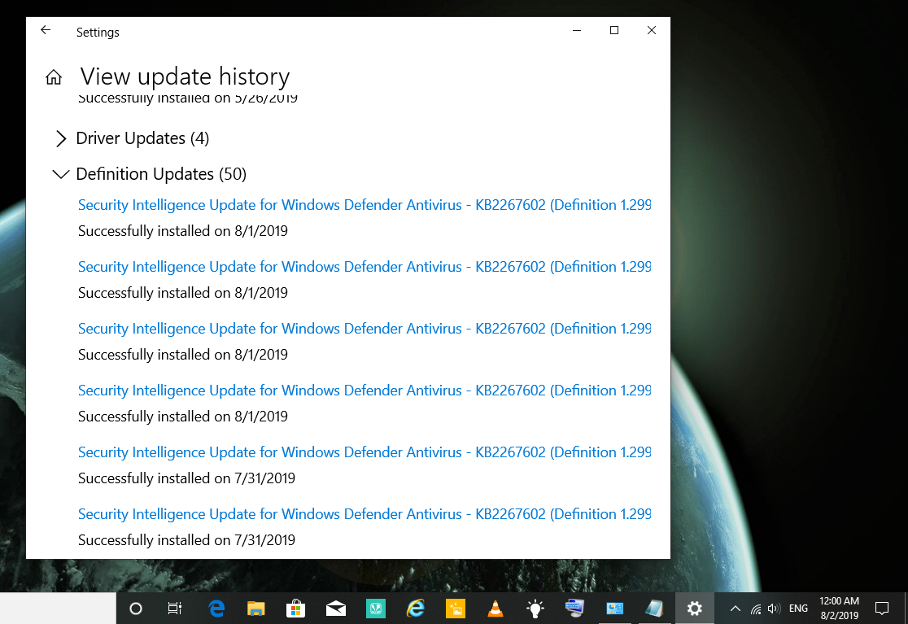Open Cortana circle on the taskbar
This screenshot has width=908, height=624.
(136, 609)
